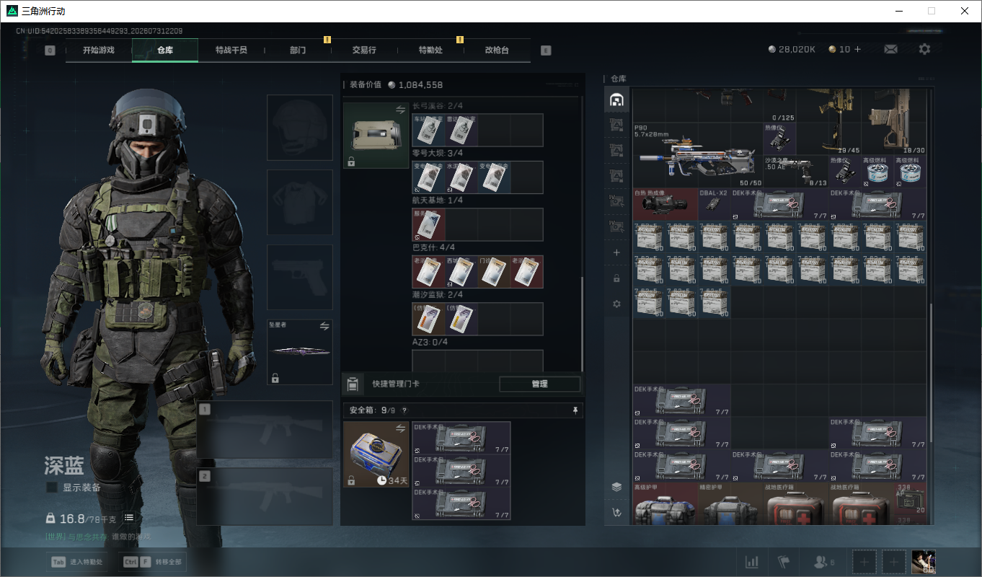
Task: Select the 仓库 tab
Action: point(165,50)
